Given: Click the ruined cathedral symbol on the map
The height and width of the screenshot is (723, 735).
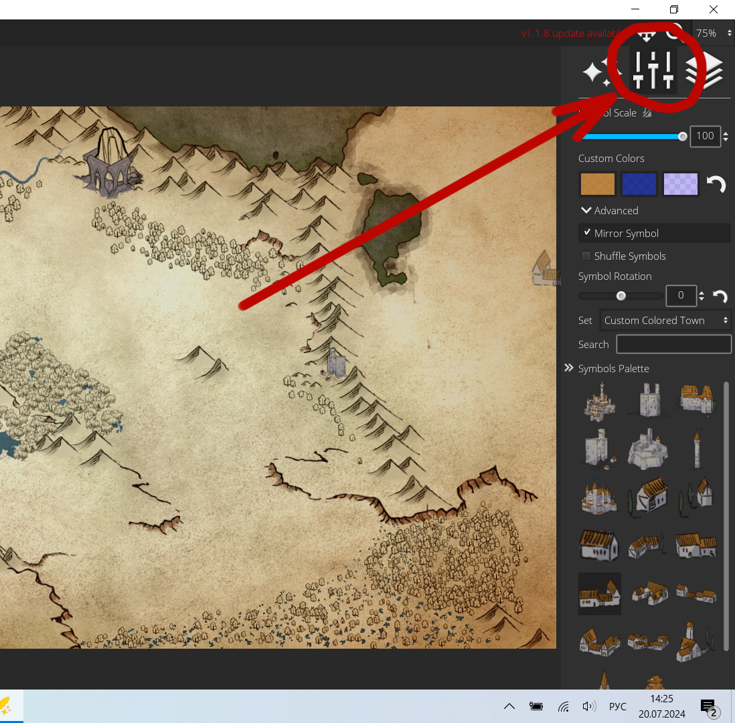Looking at the screenshot, I should (x=111, y=161).
